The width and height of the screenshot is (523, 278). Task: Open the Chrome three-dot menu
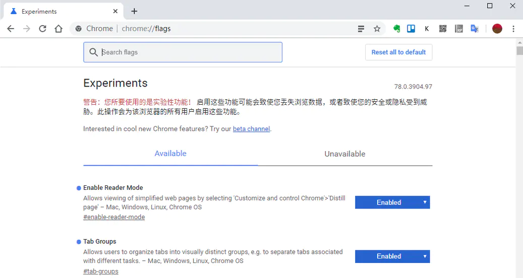pyautogui.click(x=513, y=29)
